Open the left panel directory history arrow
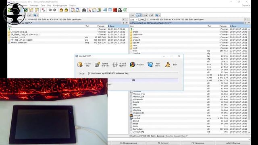 (x=127, y=23)
